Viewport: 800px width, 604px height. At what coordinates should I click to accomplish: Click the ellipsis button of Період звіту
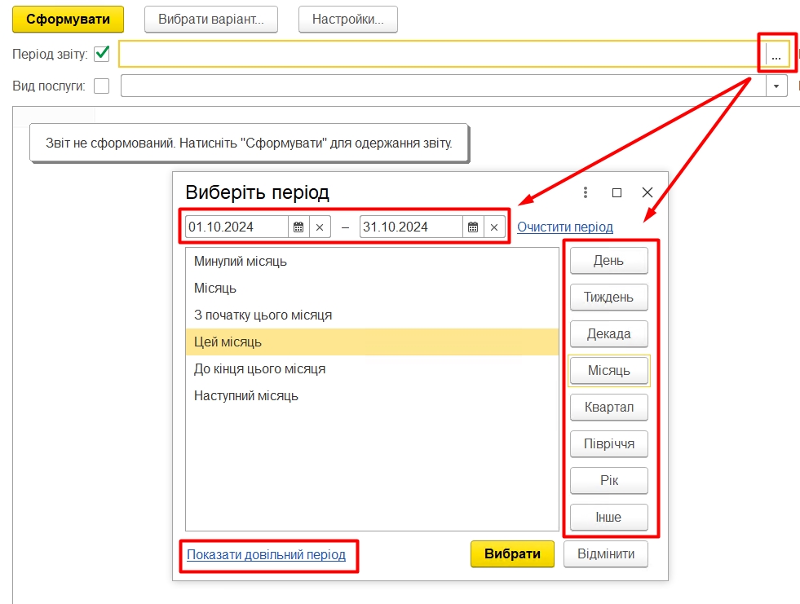pyautogui.click(x=776, y=55)
